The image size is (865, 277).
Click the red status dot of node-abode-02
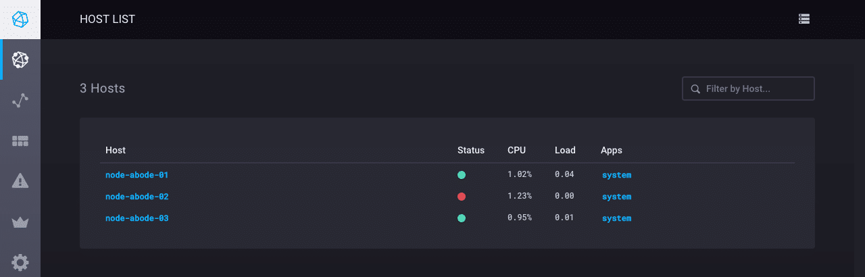[462, 197]
